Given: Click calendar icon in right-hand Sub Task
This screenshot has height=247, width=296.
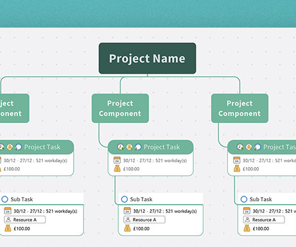Looking at the screenshot, I should pyautogui.click(x=247, y=211).
